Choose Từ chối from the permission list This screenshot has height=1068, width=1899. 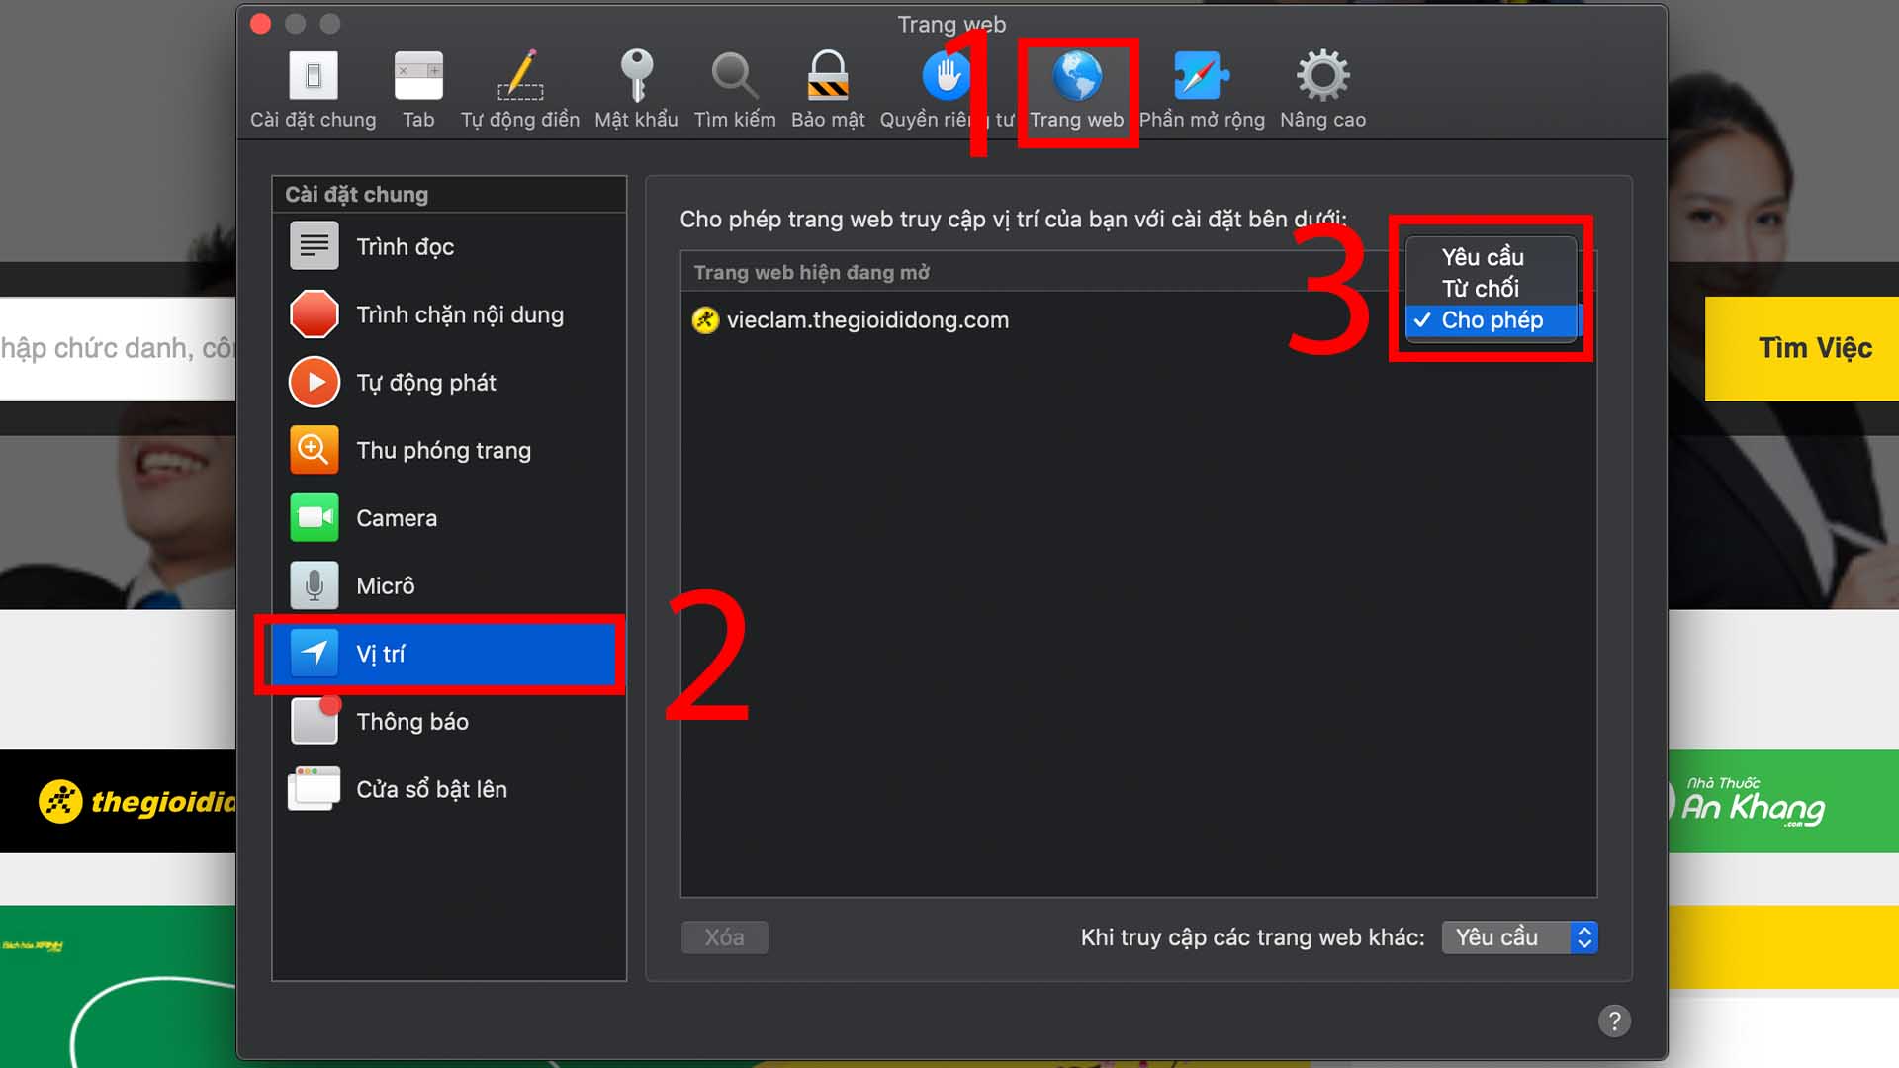[x=1481, y=288]
